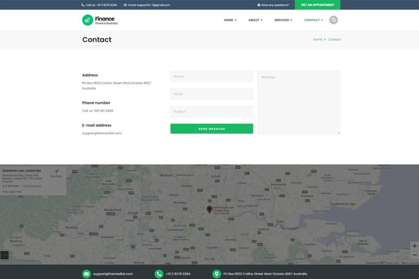Image resolution: width=419 pixels, height=279 pixels.
Task: Click the Name input field
Action: [x=212, y=76]
